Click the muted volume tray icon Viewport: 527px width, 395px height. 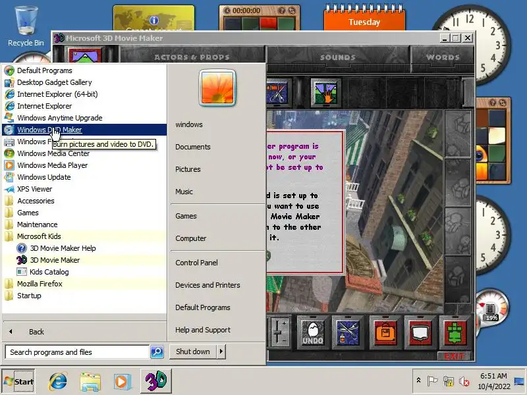pos(464,381)
